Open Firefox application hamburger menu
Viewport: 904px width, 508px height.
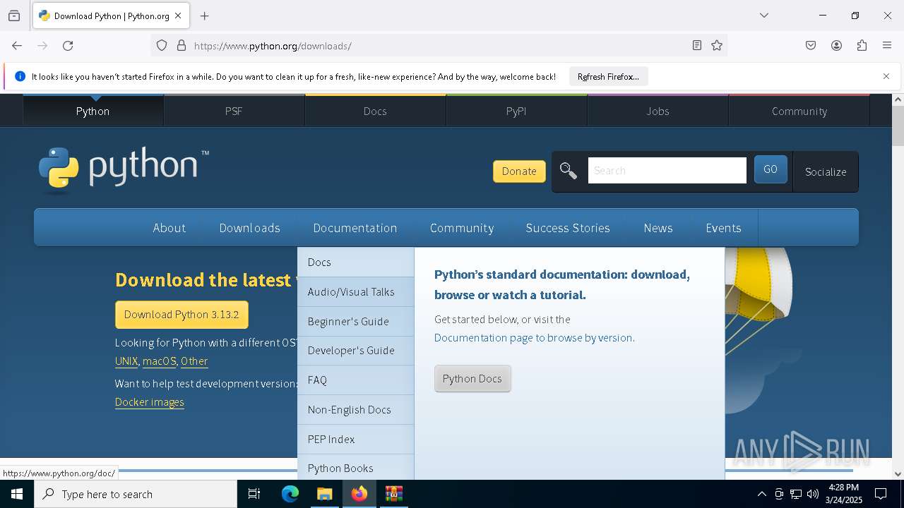(x=887, y=46)
